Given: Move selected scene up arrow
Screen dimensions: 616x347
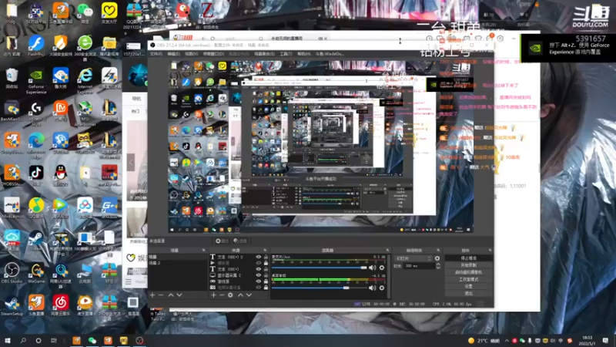Looking at the screenshot, I should [x=171, y=295].
